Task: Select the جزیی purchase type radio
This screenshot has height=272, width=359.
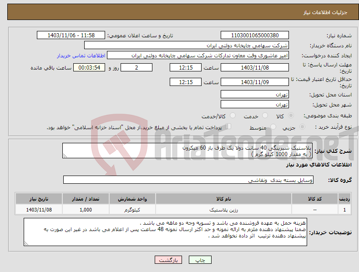Action: [302, 127]
